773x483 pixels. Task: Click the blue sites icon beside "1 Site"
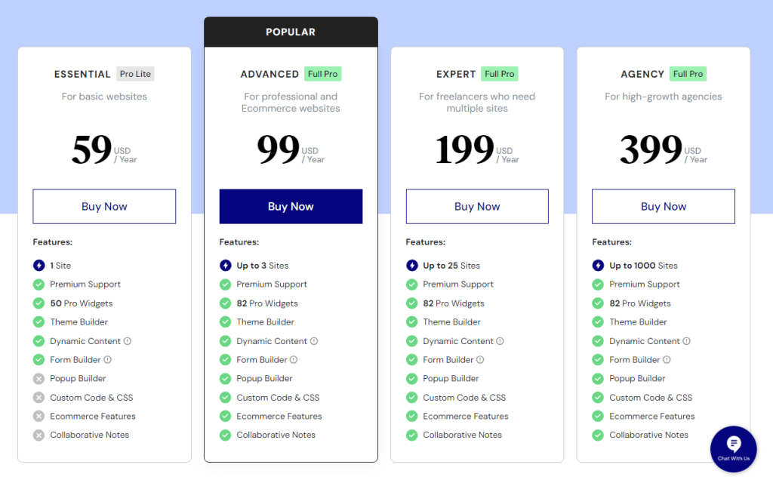pyautogui.click(x=38, y=265)
